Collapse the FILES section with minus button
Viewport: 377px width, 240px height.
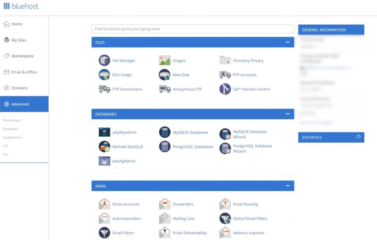tap(288, 42)
